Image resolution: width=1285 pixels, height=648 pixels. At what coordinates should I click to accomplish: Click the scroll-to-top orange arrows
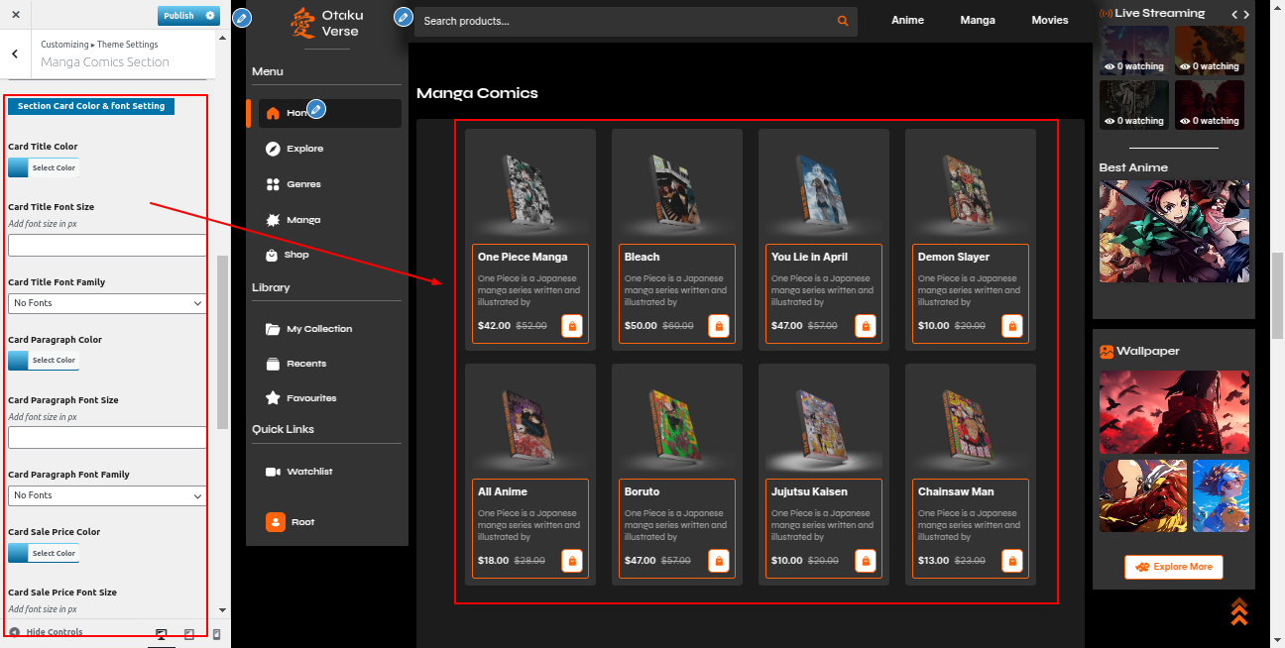pyautogui.click(x=1238, y=611)
